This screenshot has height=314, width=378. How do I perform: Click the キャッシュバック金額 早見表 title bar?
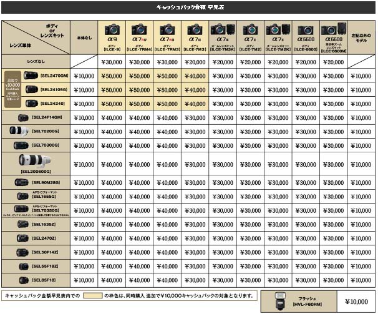click(x=188, y=7)
